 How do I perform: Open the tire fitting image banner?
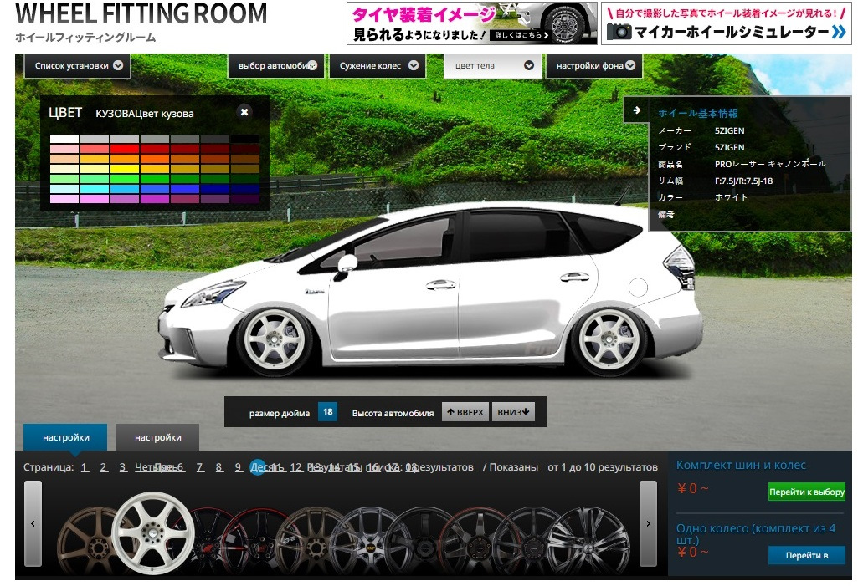(471, 23)
